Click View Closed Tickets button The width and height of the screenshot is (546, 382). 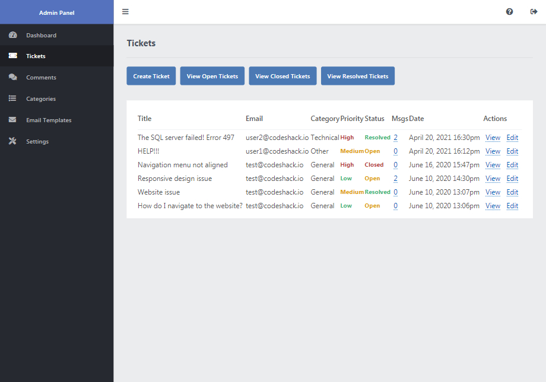coord(282,76)
